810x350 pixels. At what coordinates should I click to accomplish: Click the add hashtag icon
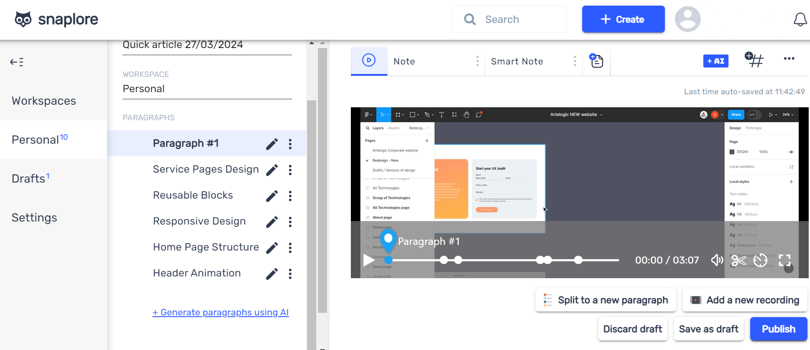pos(754,60)
